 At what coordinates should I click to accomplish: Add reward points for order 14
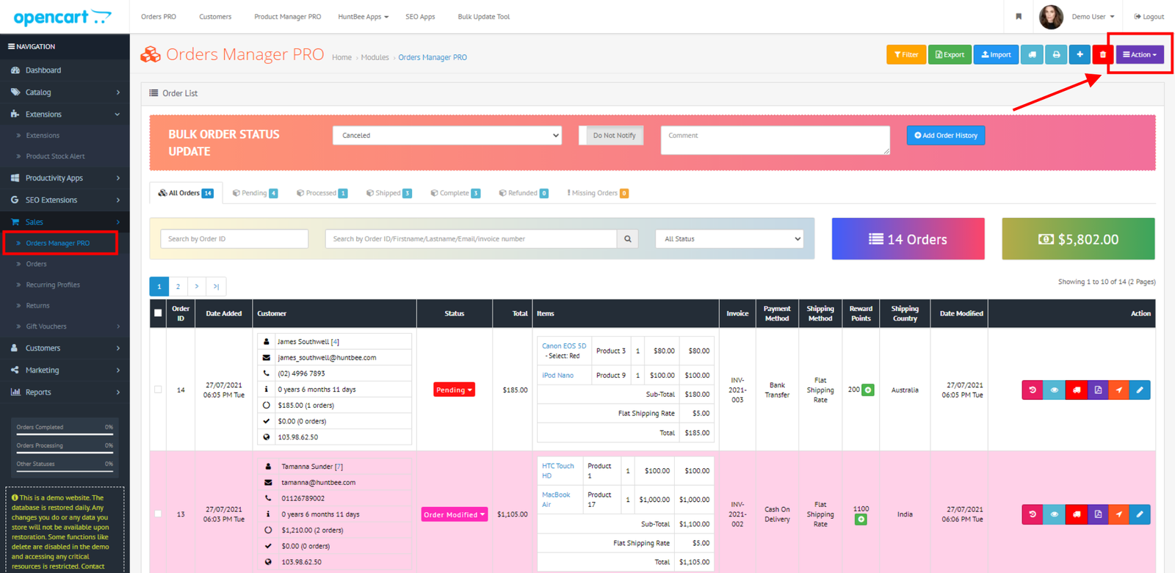point(868,390)
